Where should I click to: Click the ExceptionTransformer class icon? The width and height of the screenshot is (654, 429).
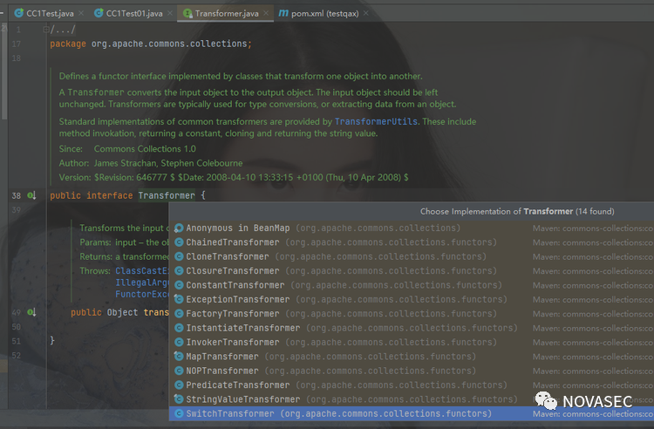tap(179, 299)
